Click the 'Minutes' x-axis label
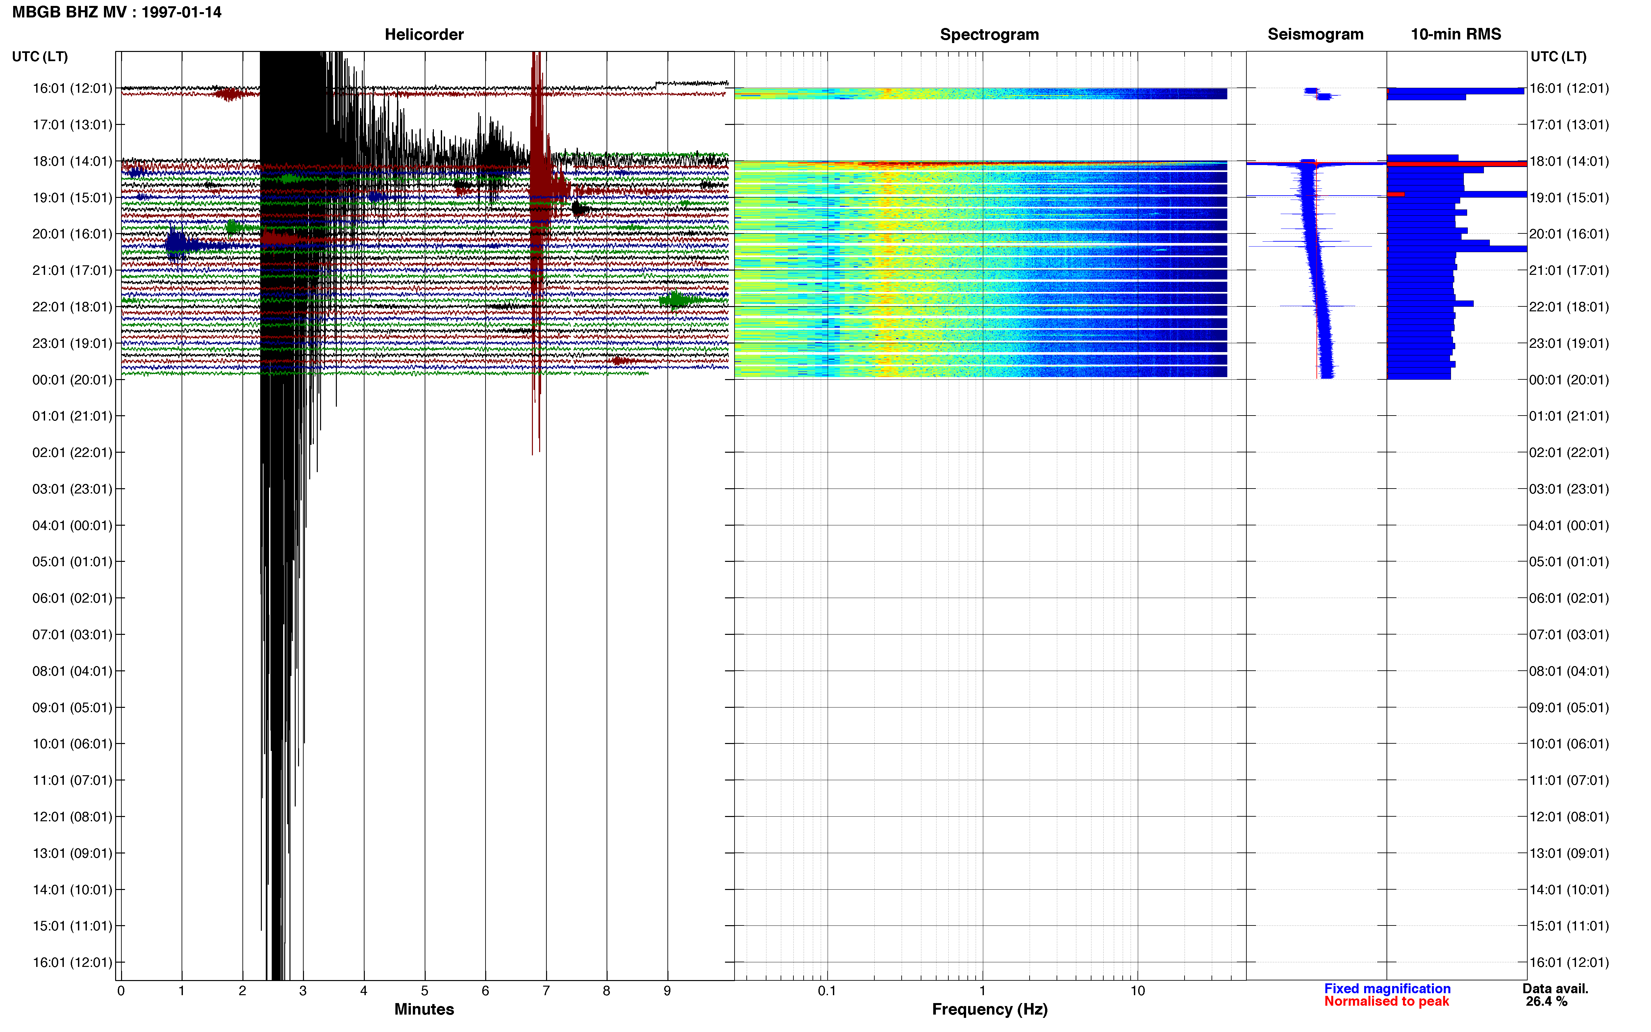1651x1032 pixels. (424, 1009)
